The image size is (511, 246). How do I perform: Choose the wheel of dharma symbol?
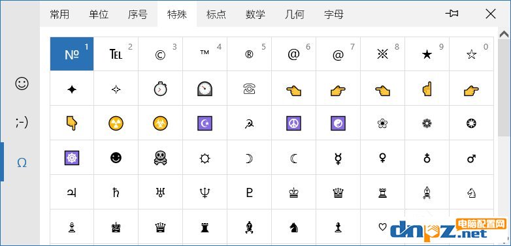72,158
